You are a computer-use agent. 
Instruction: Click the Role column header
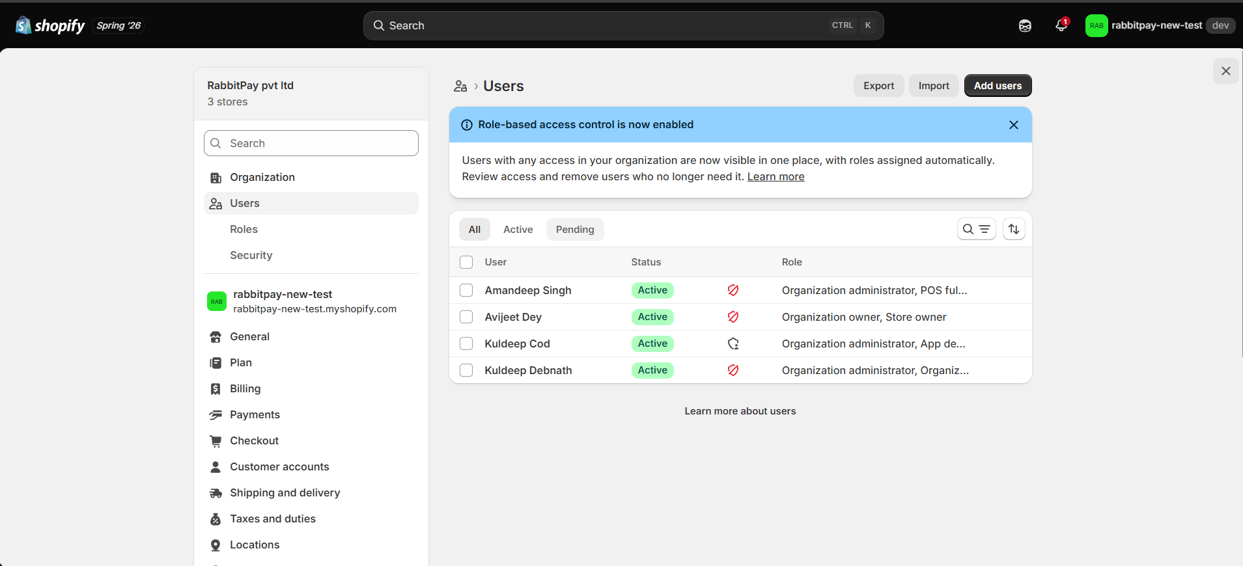tap(792, 262)
